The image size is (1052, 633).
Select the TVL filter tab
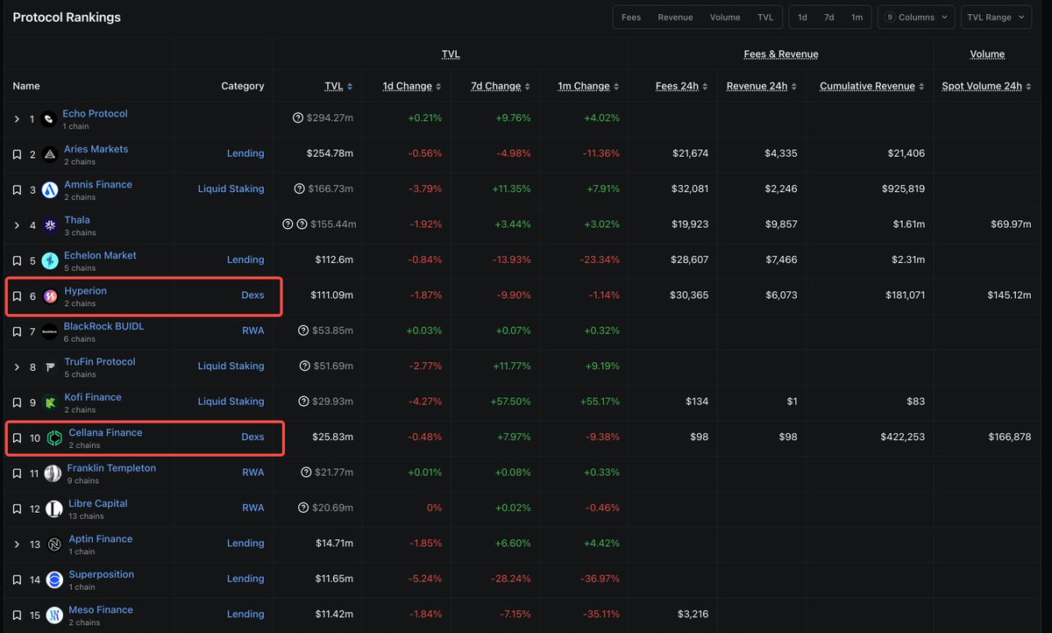coord(765,18)
